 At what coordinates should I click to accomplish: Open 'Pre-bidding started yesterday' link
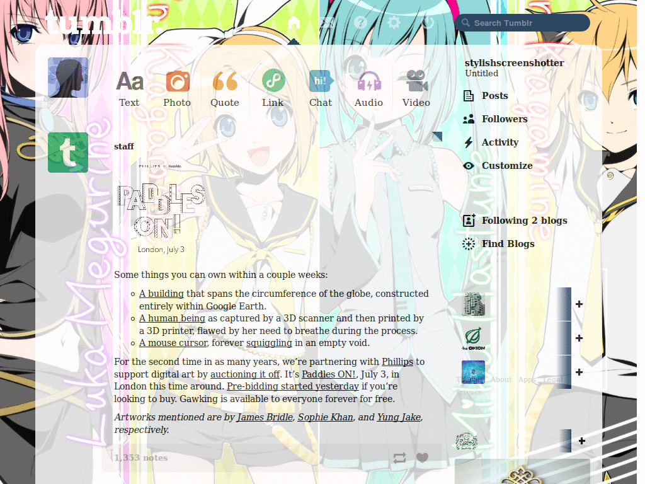coord(293,386)
